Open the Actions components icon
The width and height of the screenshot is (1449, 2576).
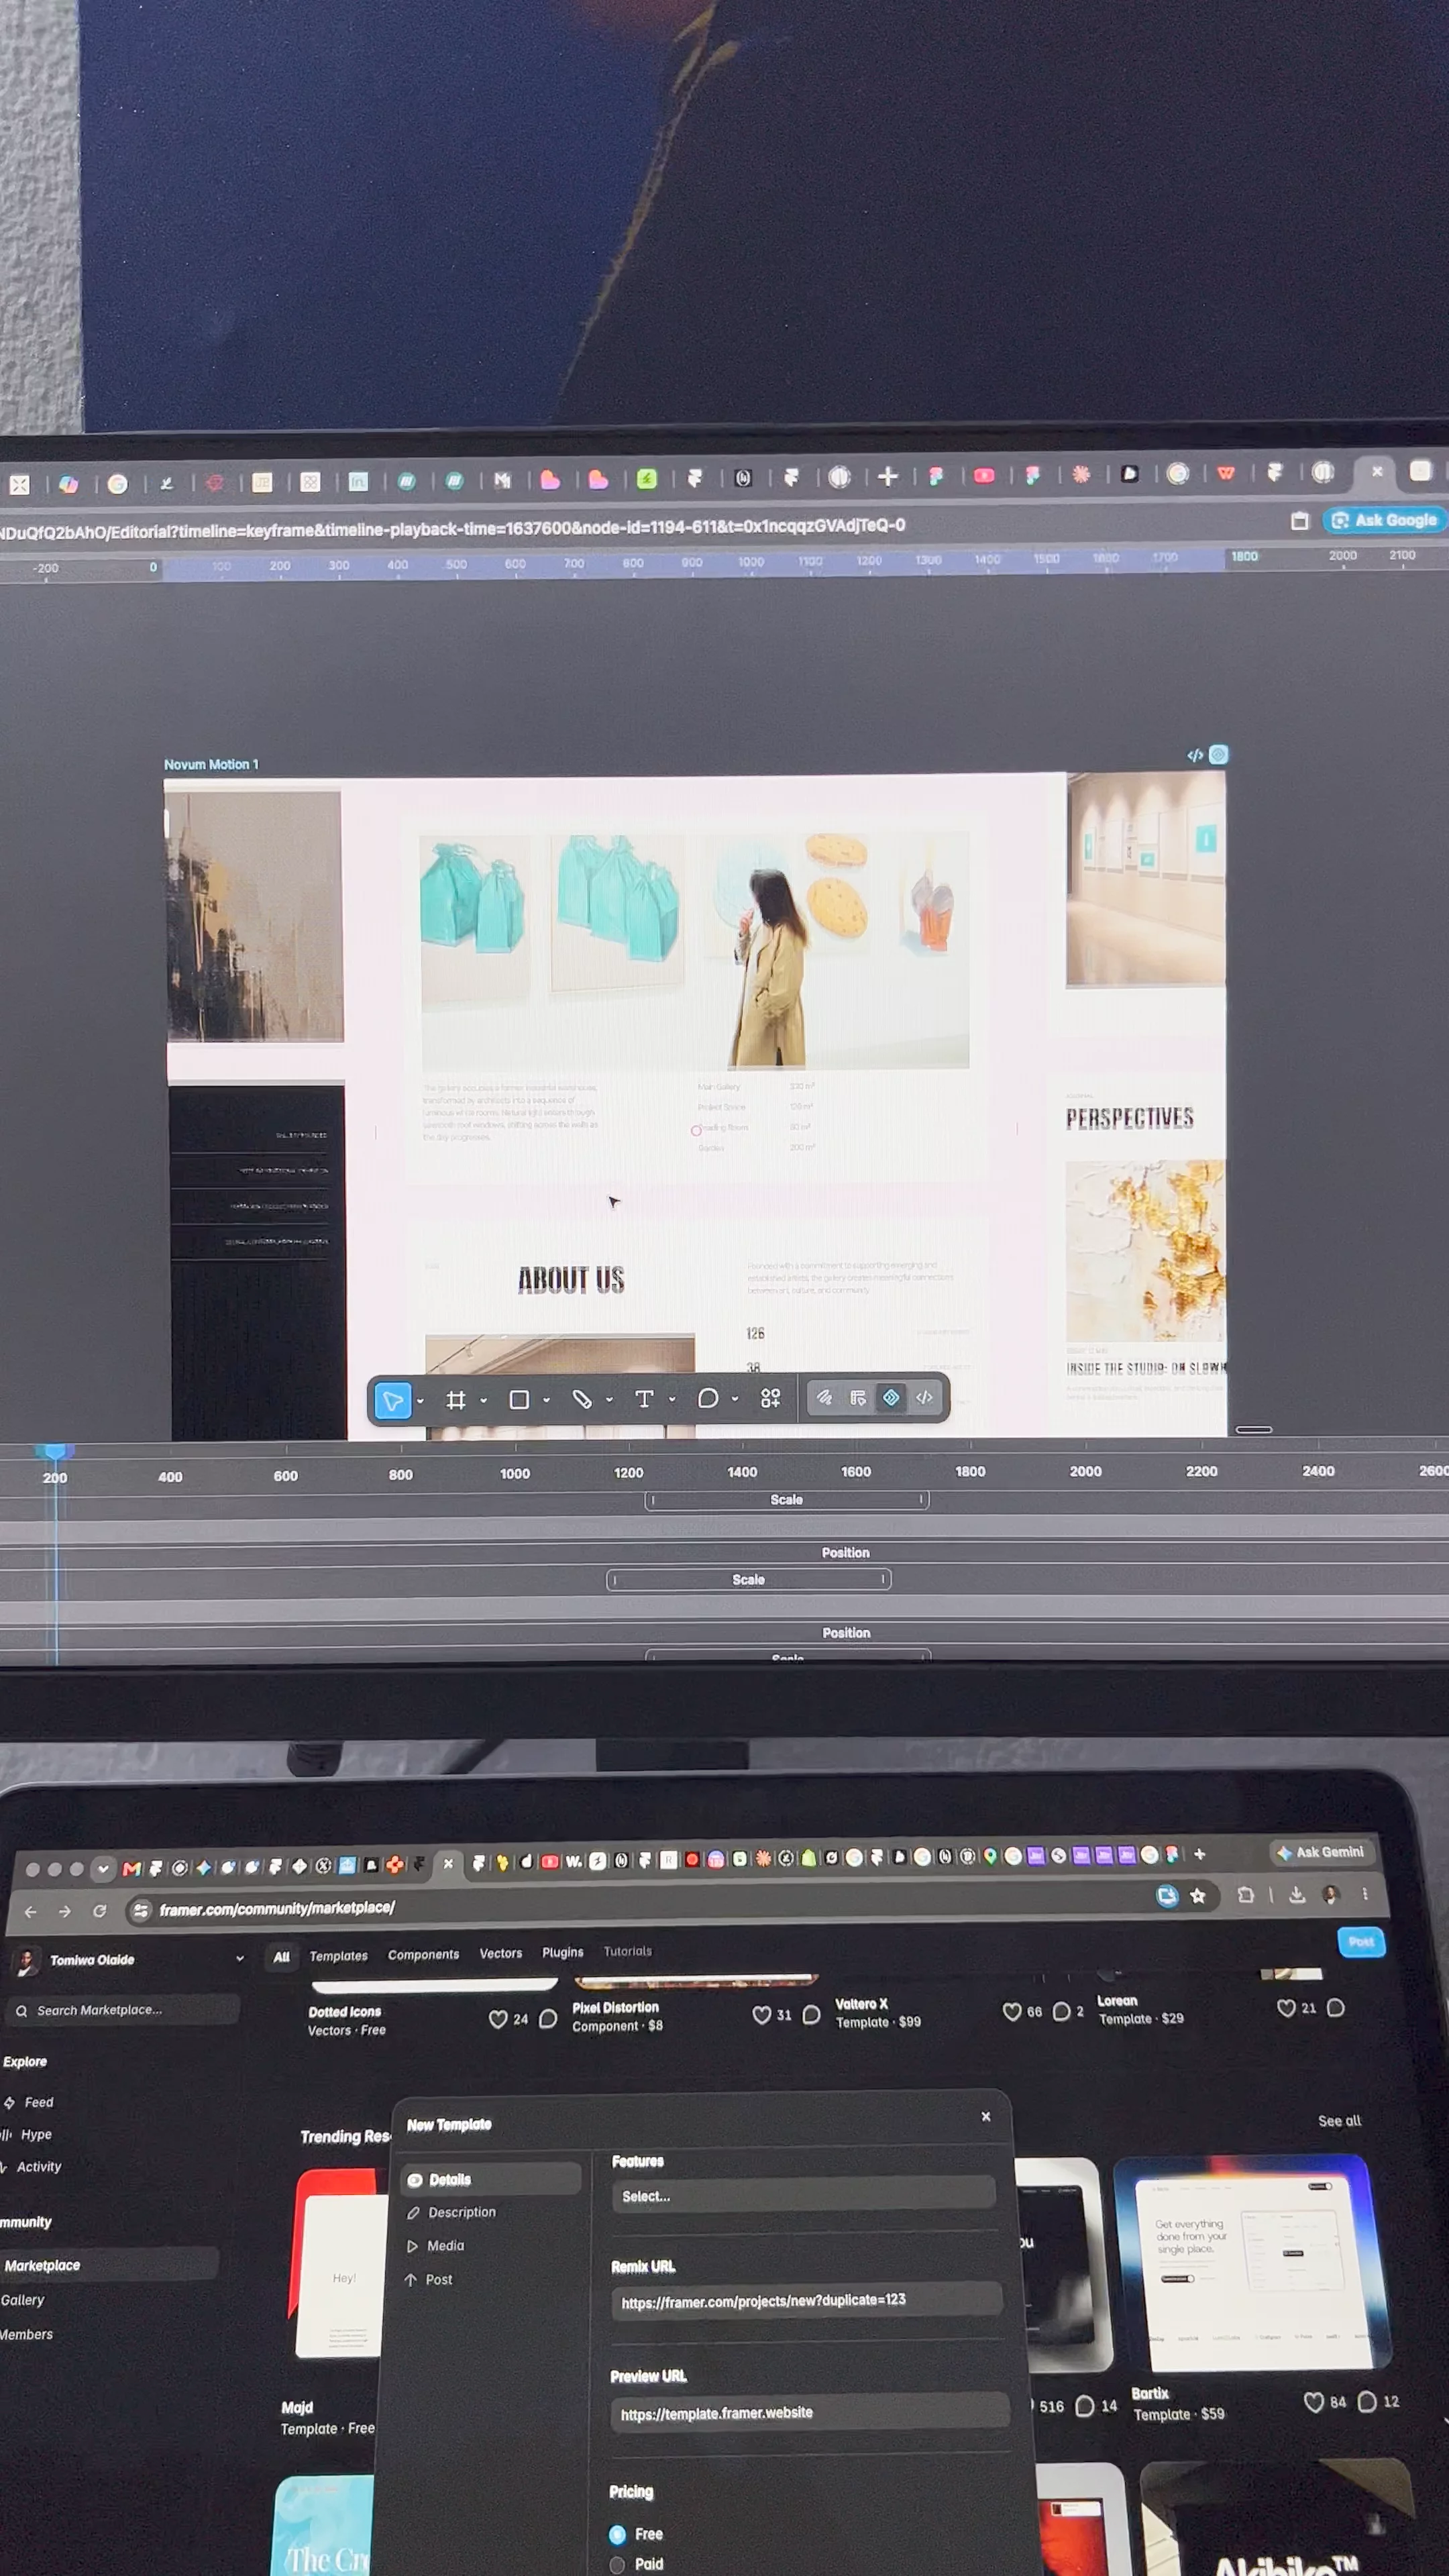(770, 1398)
